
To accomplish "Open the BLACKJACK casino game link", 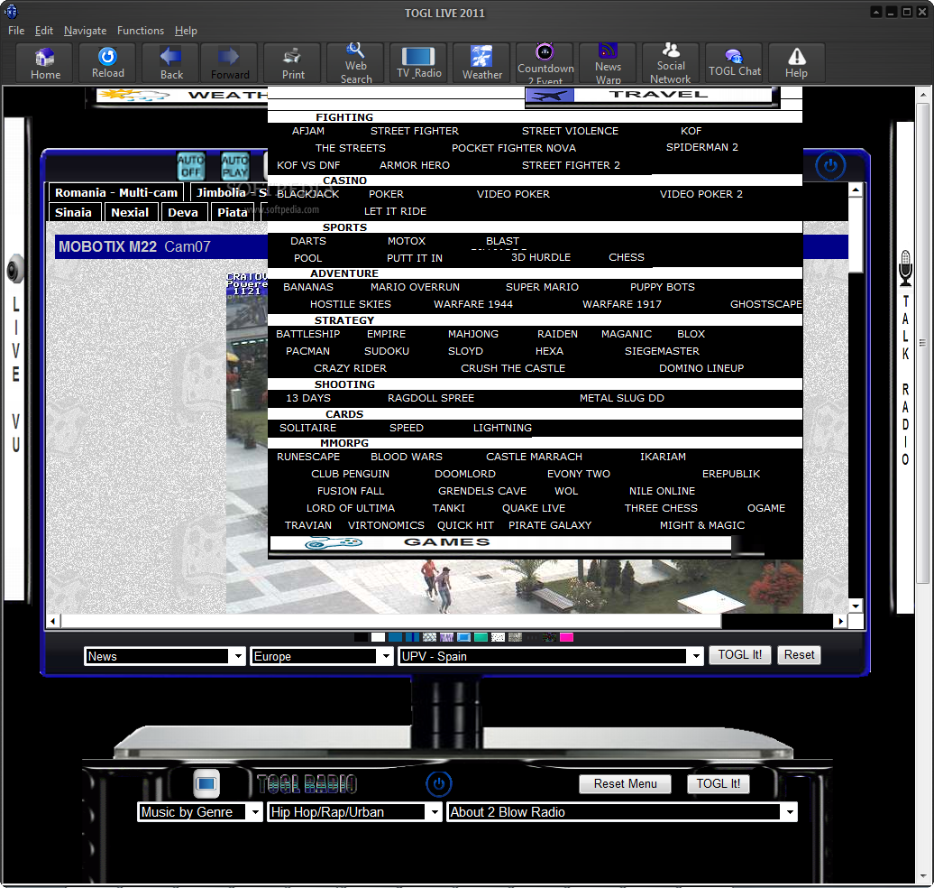I will (308, 194).
